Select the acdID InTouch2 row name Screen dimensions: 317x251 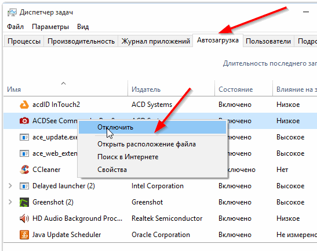[56, 105]
